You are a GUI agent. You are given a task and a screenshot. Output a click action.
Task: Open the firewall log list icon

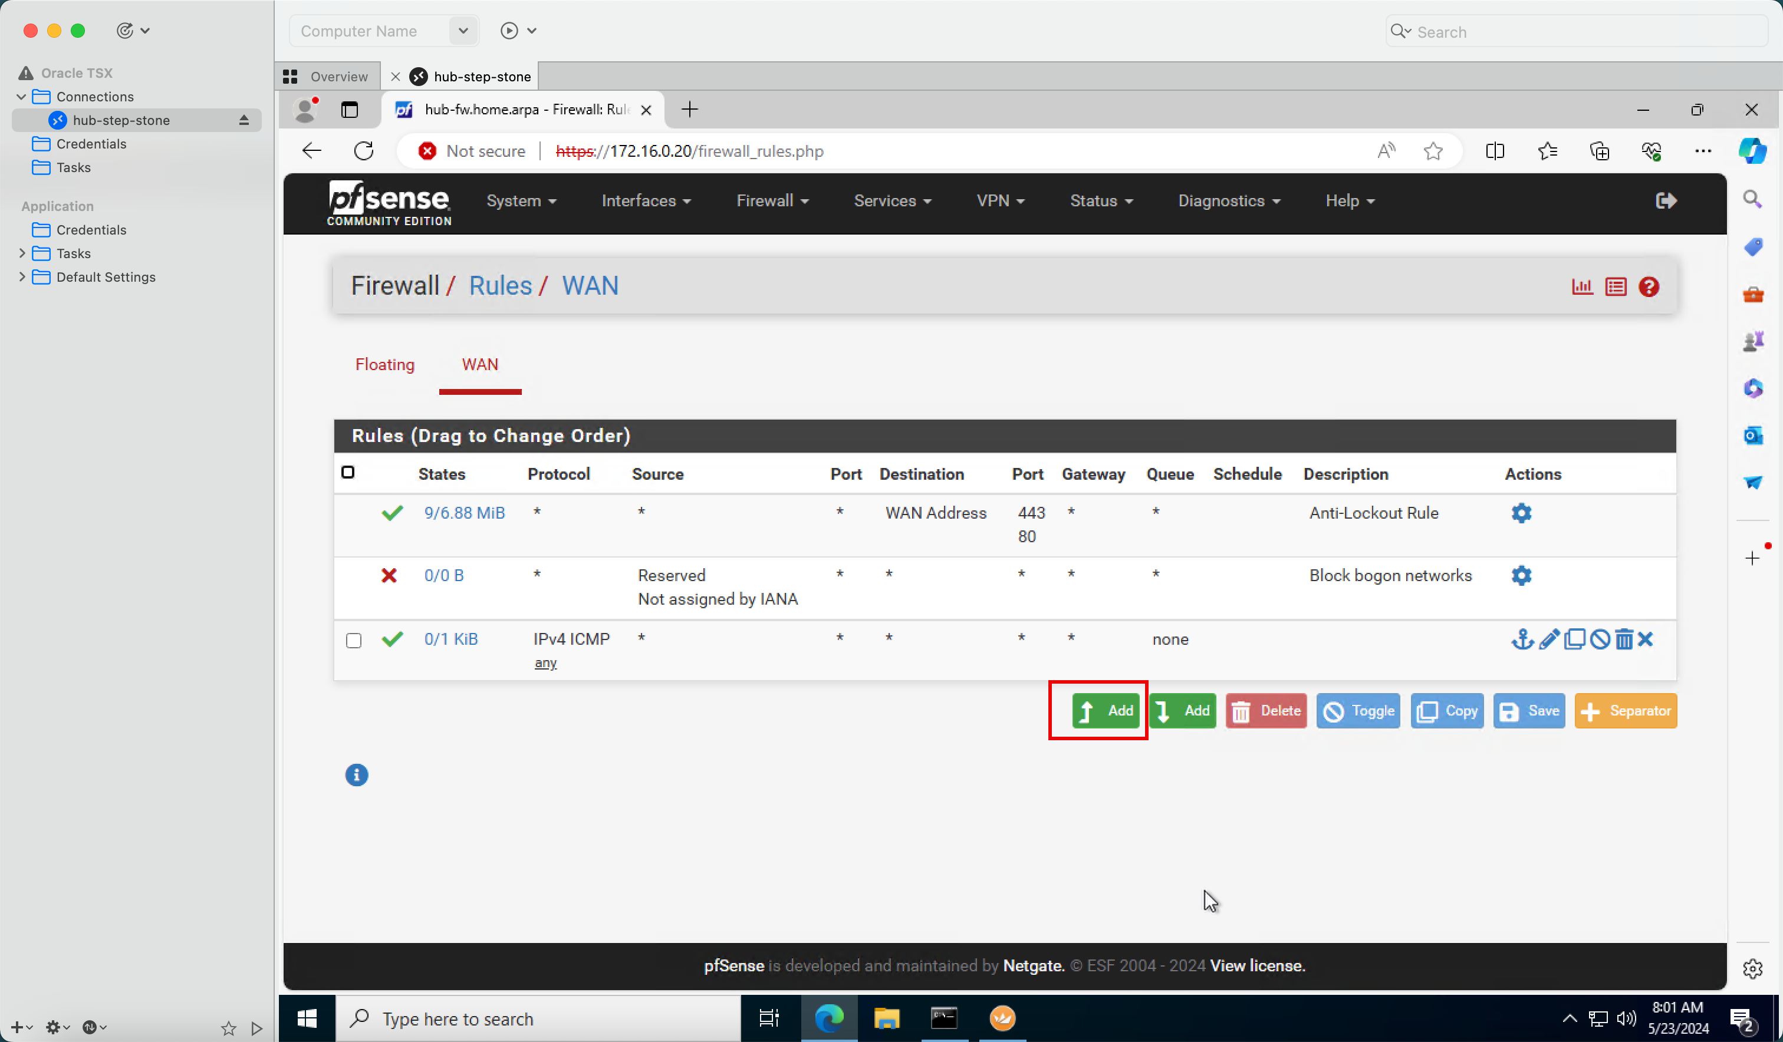(1616, 286)
